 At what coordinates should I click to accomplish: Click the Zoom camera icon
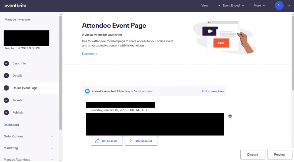87,91
